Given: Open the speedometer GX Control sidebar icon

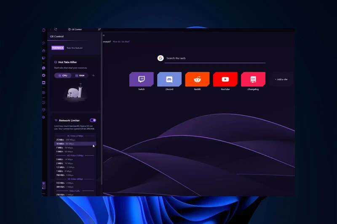Looking at the screenshot, I should 44,43.
